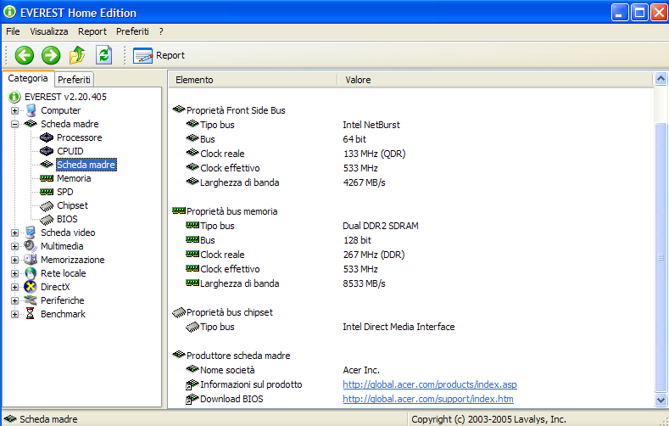Click the Memoria RAM module icon

click(x=46, y=178)
